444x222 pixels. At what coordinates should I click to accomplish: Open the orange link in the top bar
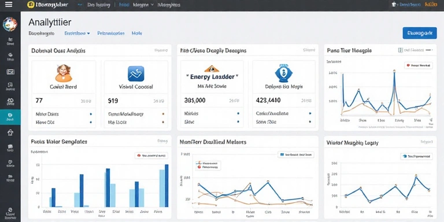pos(431,5)
